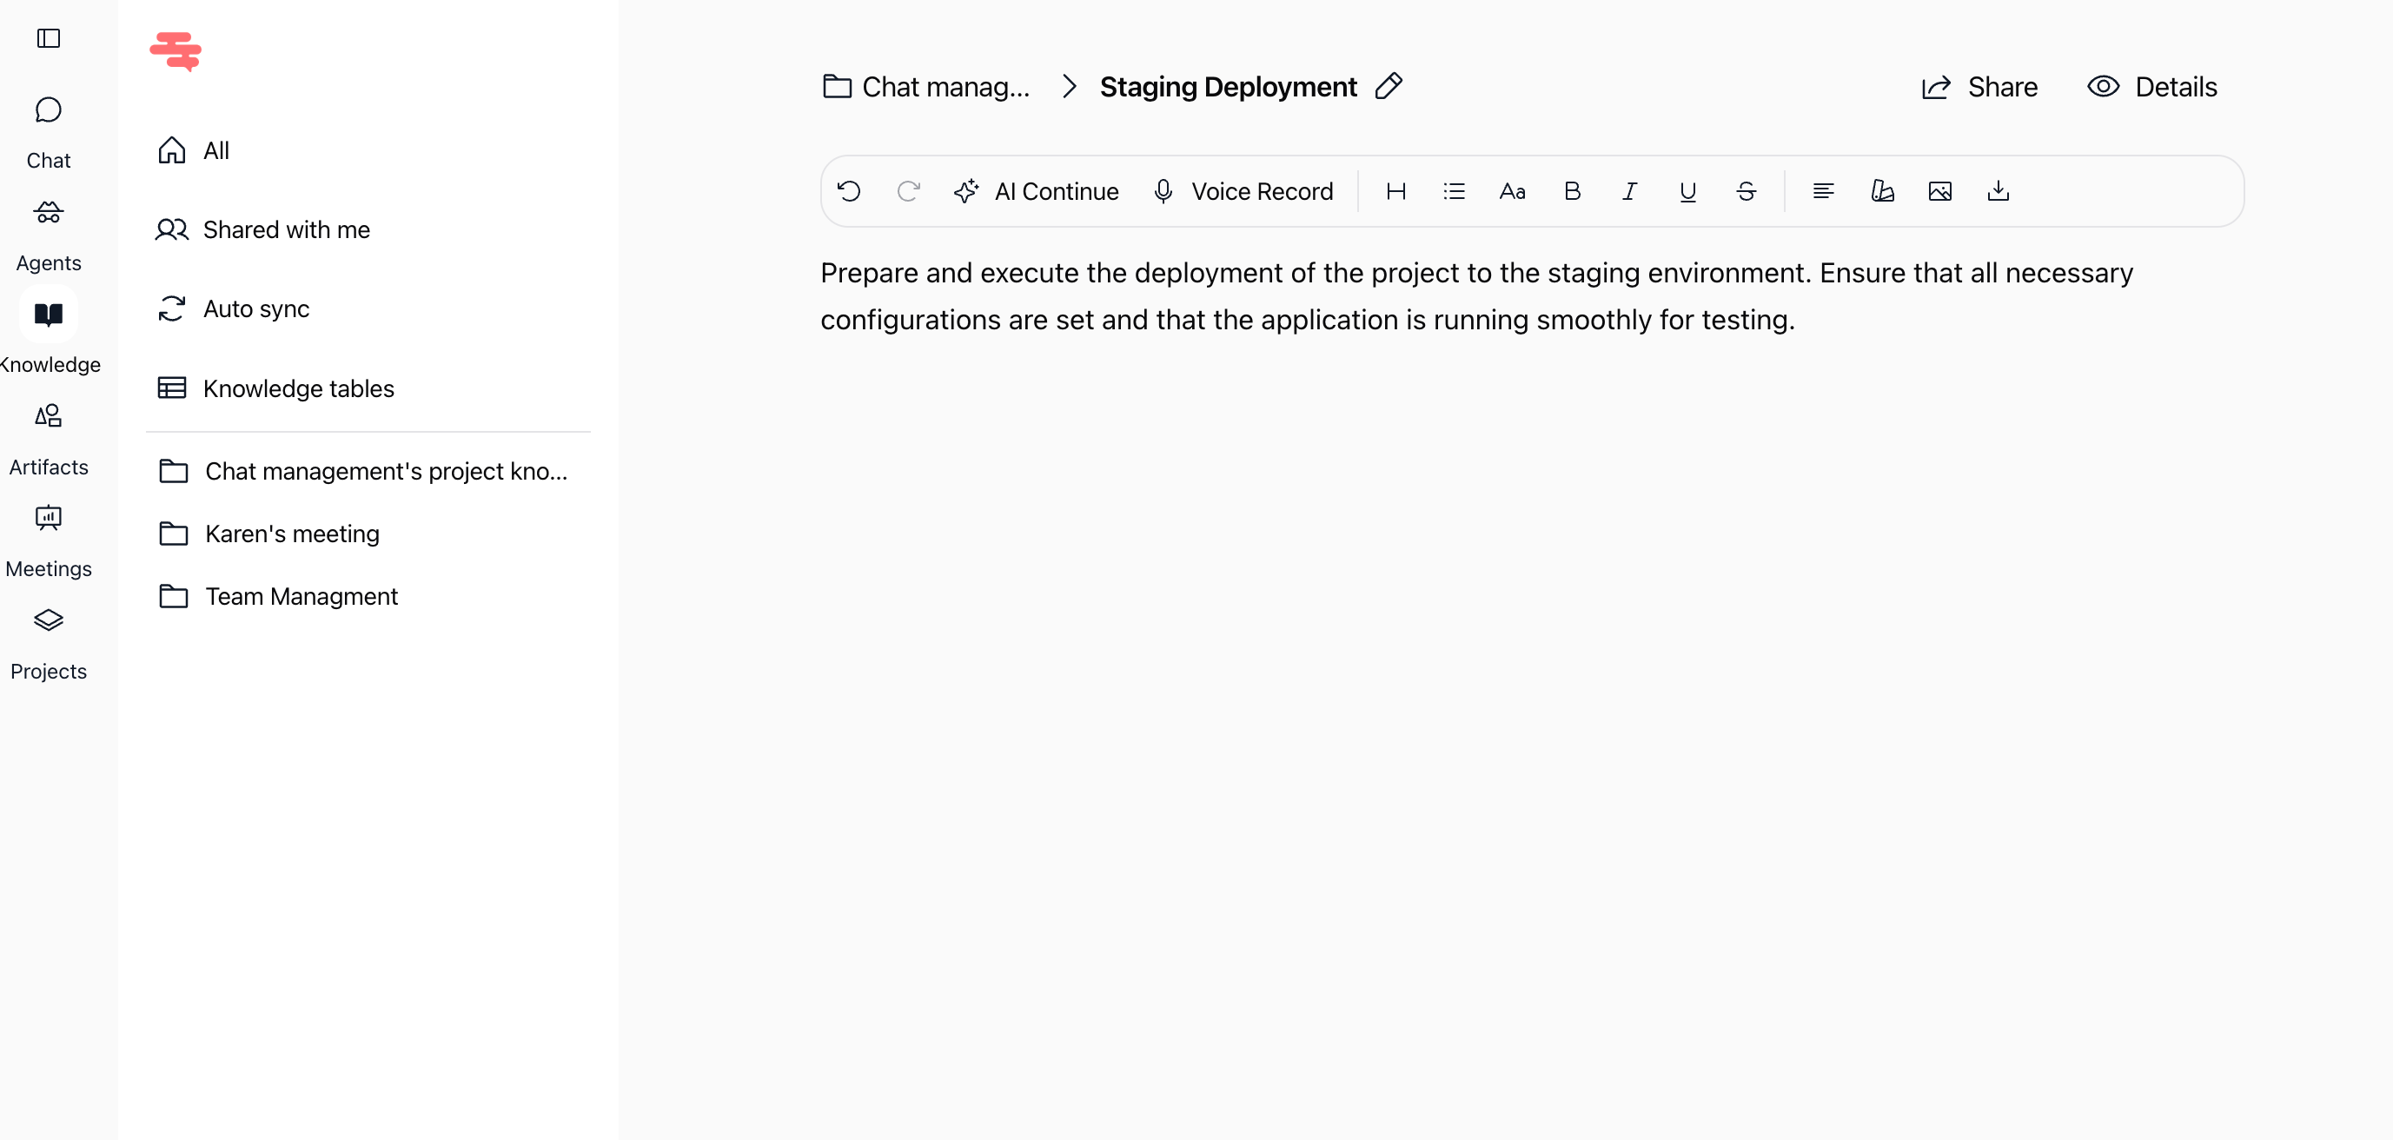Open Karen's meeting folder

[269, 534]
